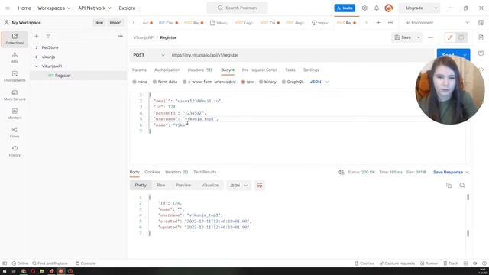Toggle line wrap in the response

[x=260, y=186]
